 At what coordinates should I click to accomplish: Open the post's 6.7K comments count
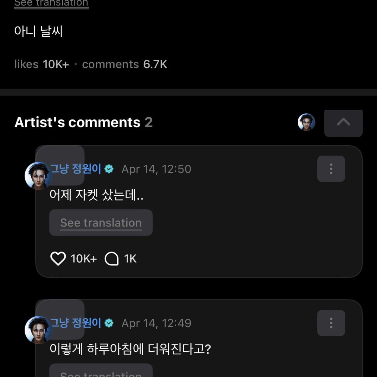click(x=125, y=64)
